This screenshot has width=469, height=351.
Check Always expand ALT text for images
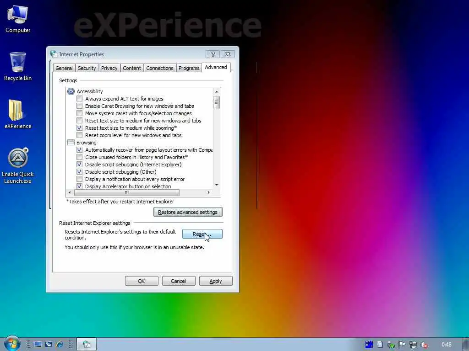point(79,99)
